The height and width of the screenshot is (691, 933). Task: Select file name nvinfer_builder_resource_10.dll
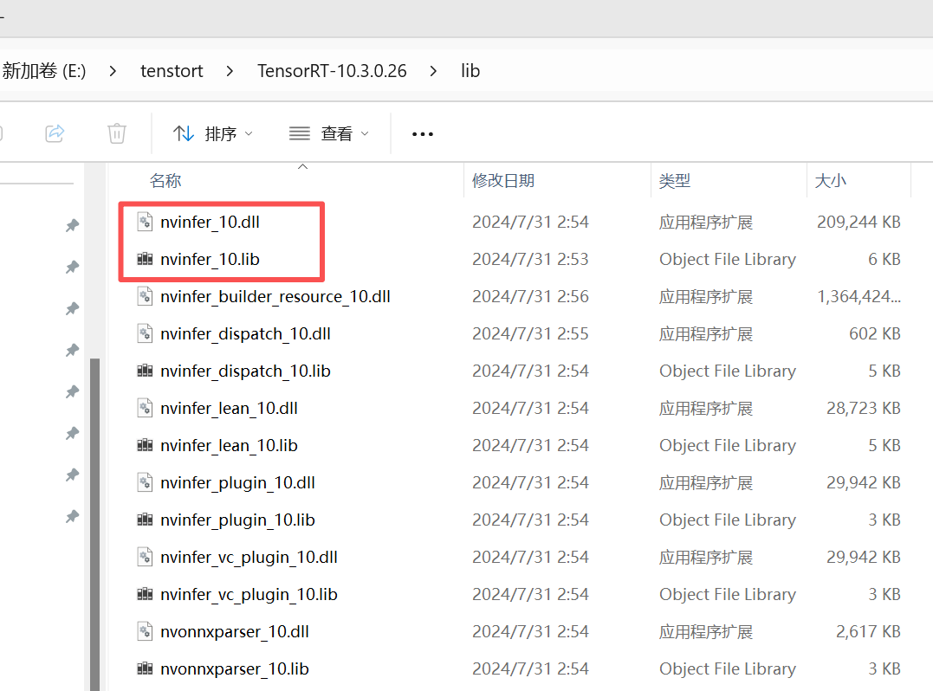pos(275,297)
